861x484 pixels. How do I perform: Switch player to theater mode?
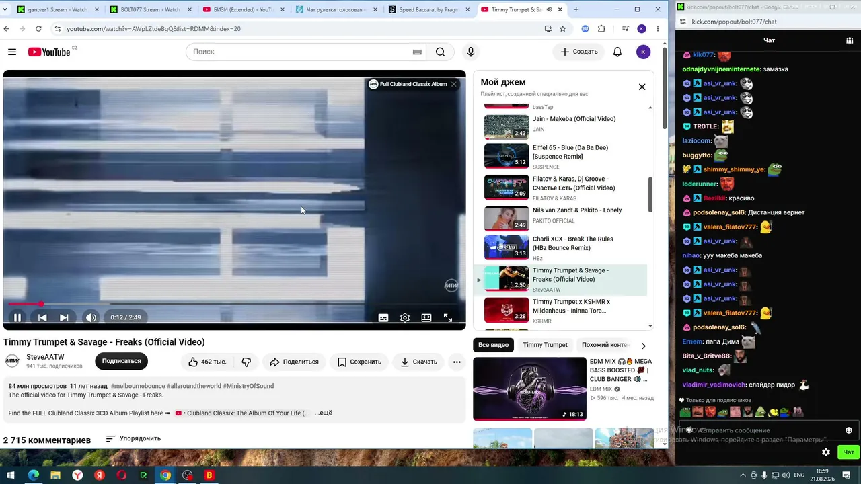pos(426,318)
